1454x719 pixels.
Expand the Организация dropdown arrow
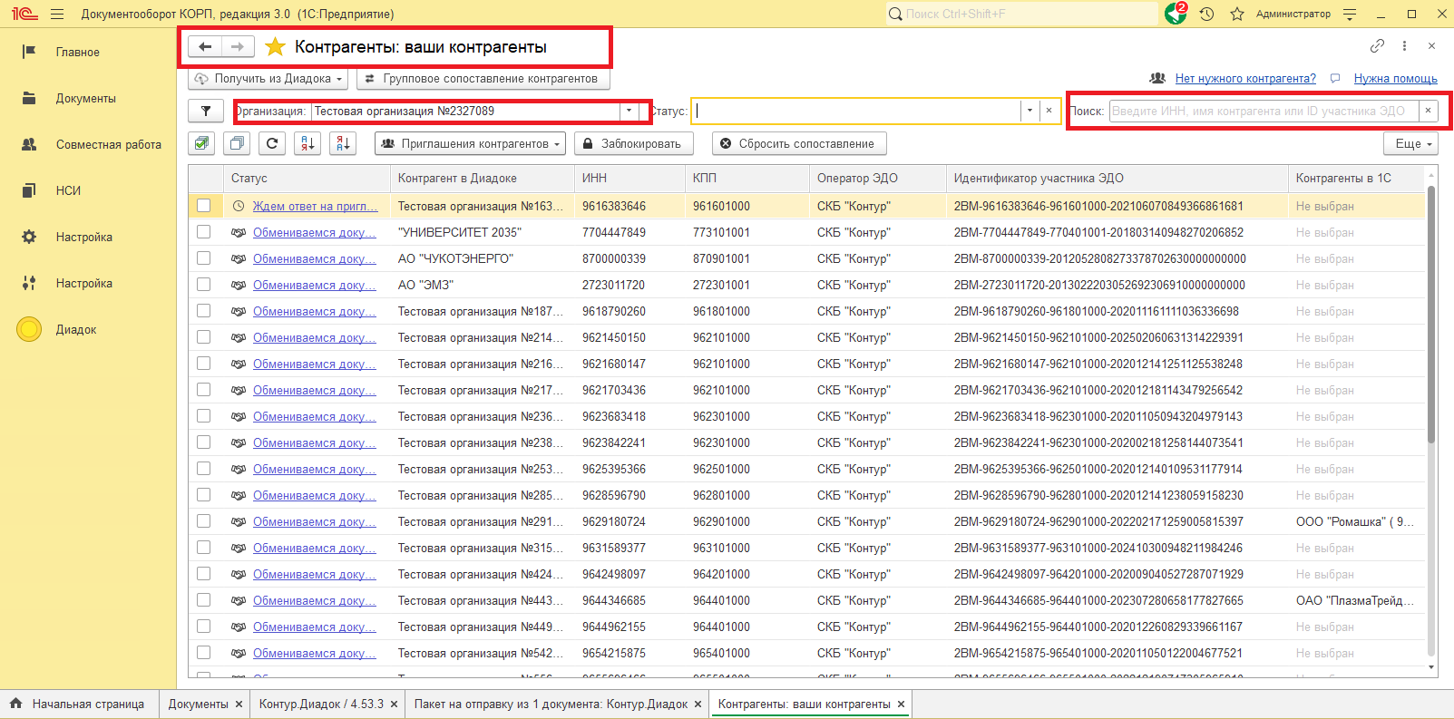coord(629,111)
